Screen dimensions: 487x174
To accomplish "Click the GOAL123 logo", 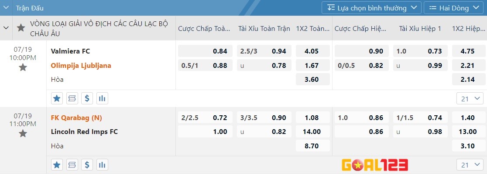I will tap(375, 165).
